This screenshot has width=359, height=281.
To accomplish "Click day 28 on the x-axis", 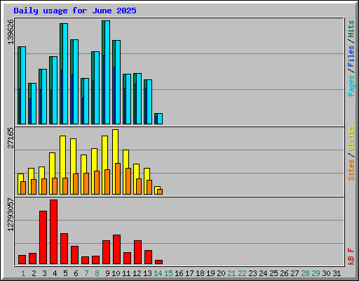I will point(305,273).
